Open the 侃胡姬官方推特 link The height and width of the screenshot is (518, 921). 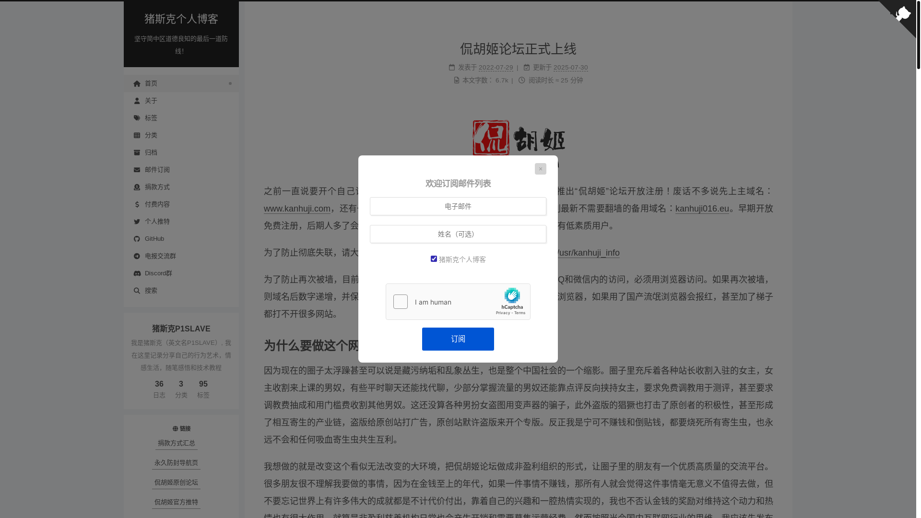coord(177,502)
